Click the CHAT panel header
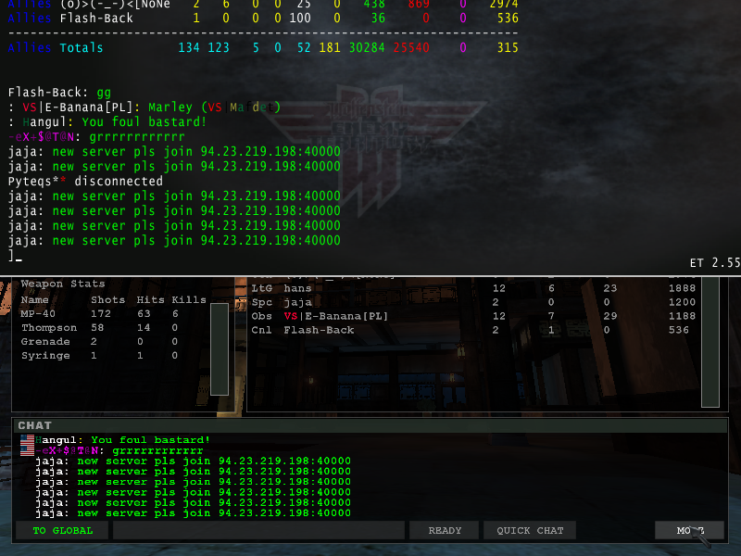This screenshot has height=556, width=741. point(370,425)
